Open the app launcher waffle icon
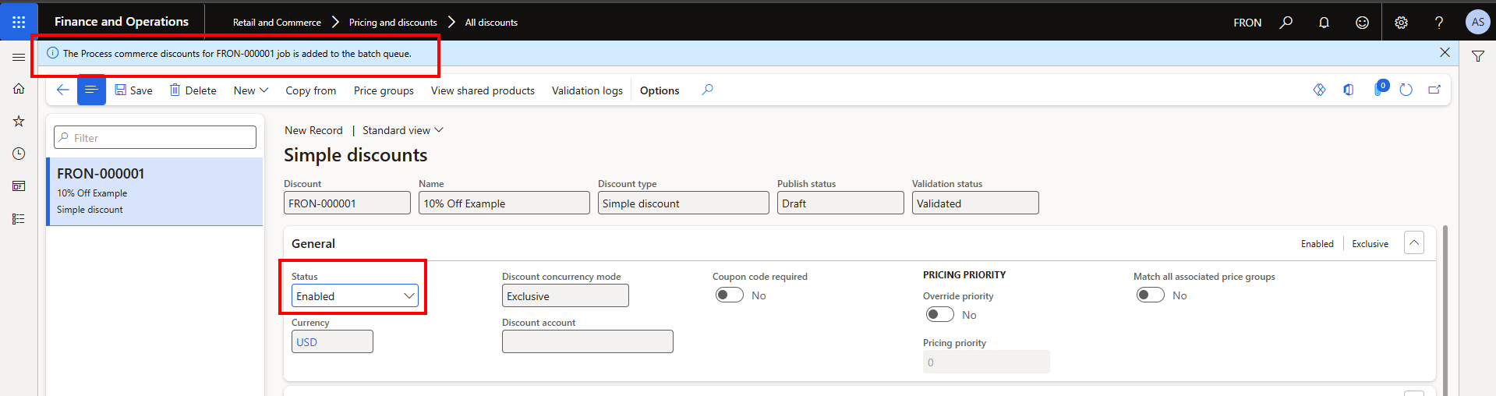Viewport: 1496px width, 396px height. 19,22
